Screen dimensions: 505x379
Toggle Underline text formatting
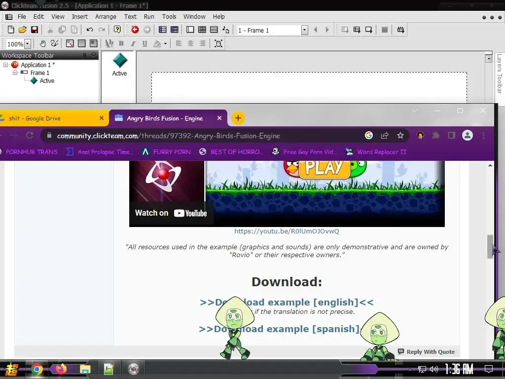pos(144,43)
